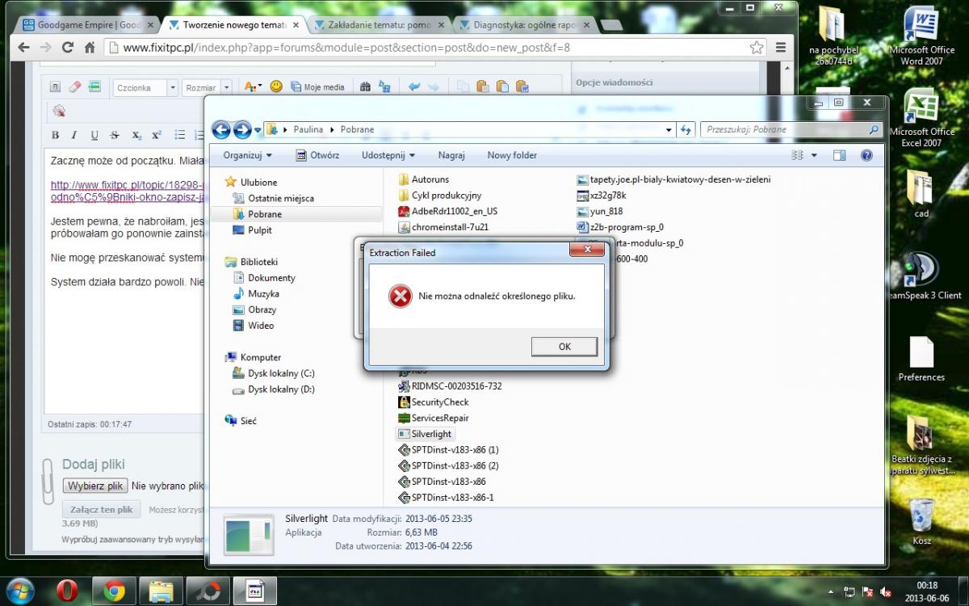Select Dysk lokalny (C:)
This screenshot has width=969, height=606.
click(x=280, y=373)
